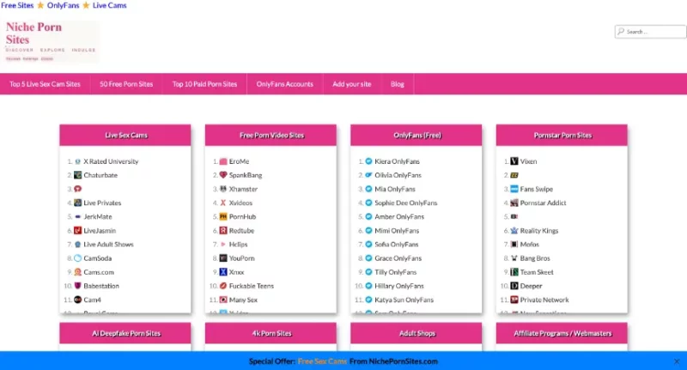687x370 pixels.
Task: Click the Amber OnlyFans logo icon
Action: [x=368, y=216]
